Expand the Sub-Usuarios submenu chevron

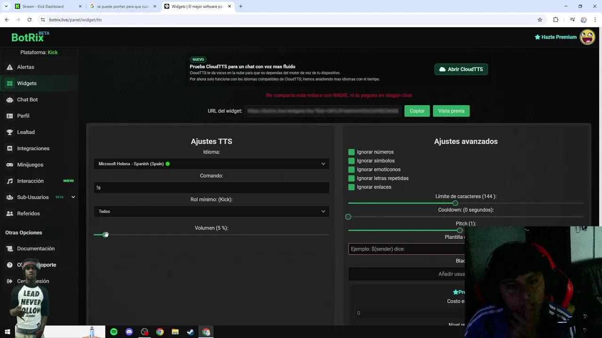73,197
